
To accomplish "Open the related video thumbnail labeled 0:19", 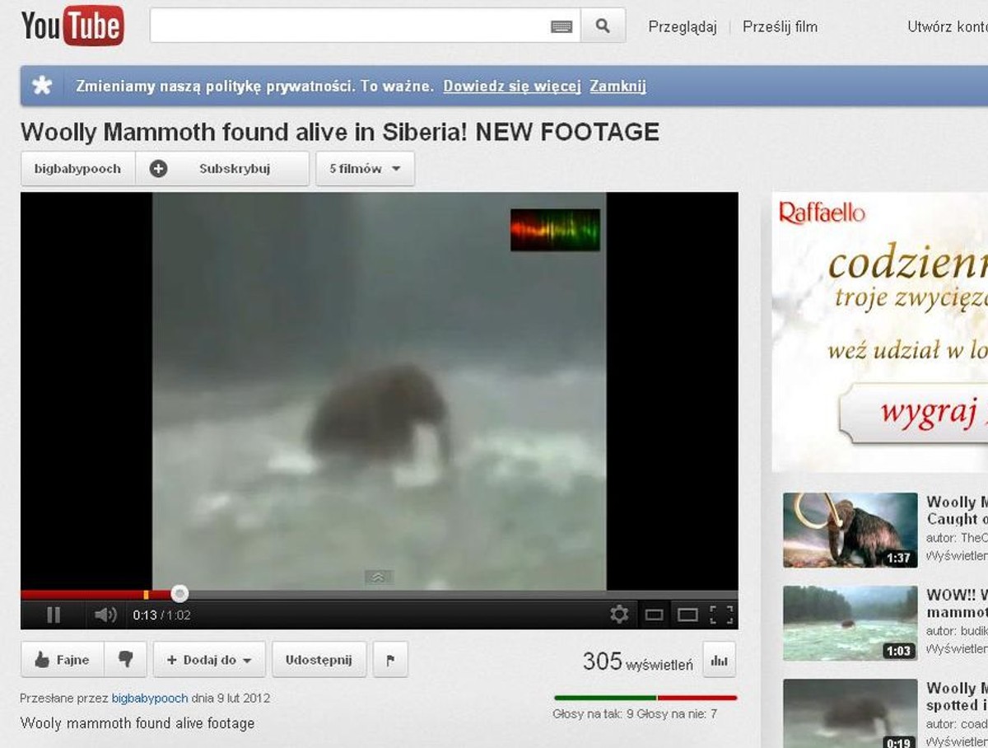I will [850, 713].
